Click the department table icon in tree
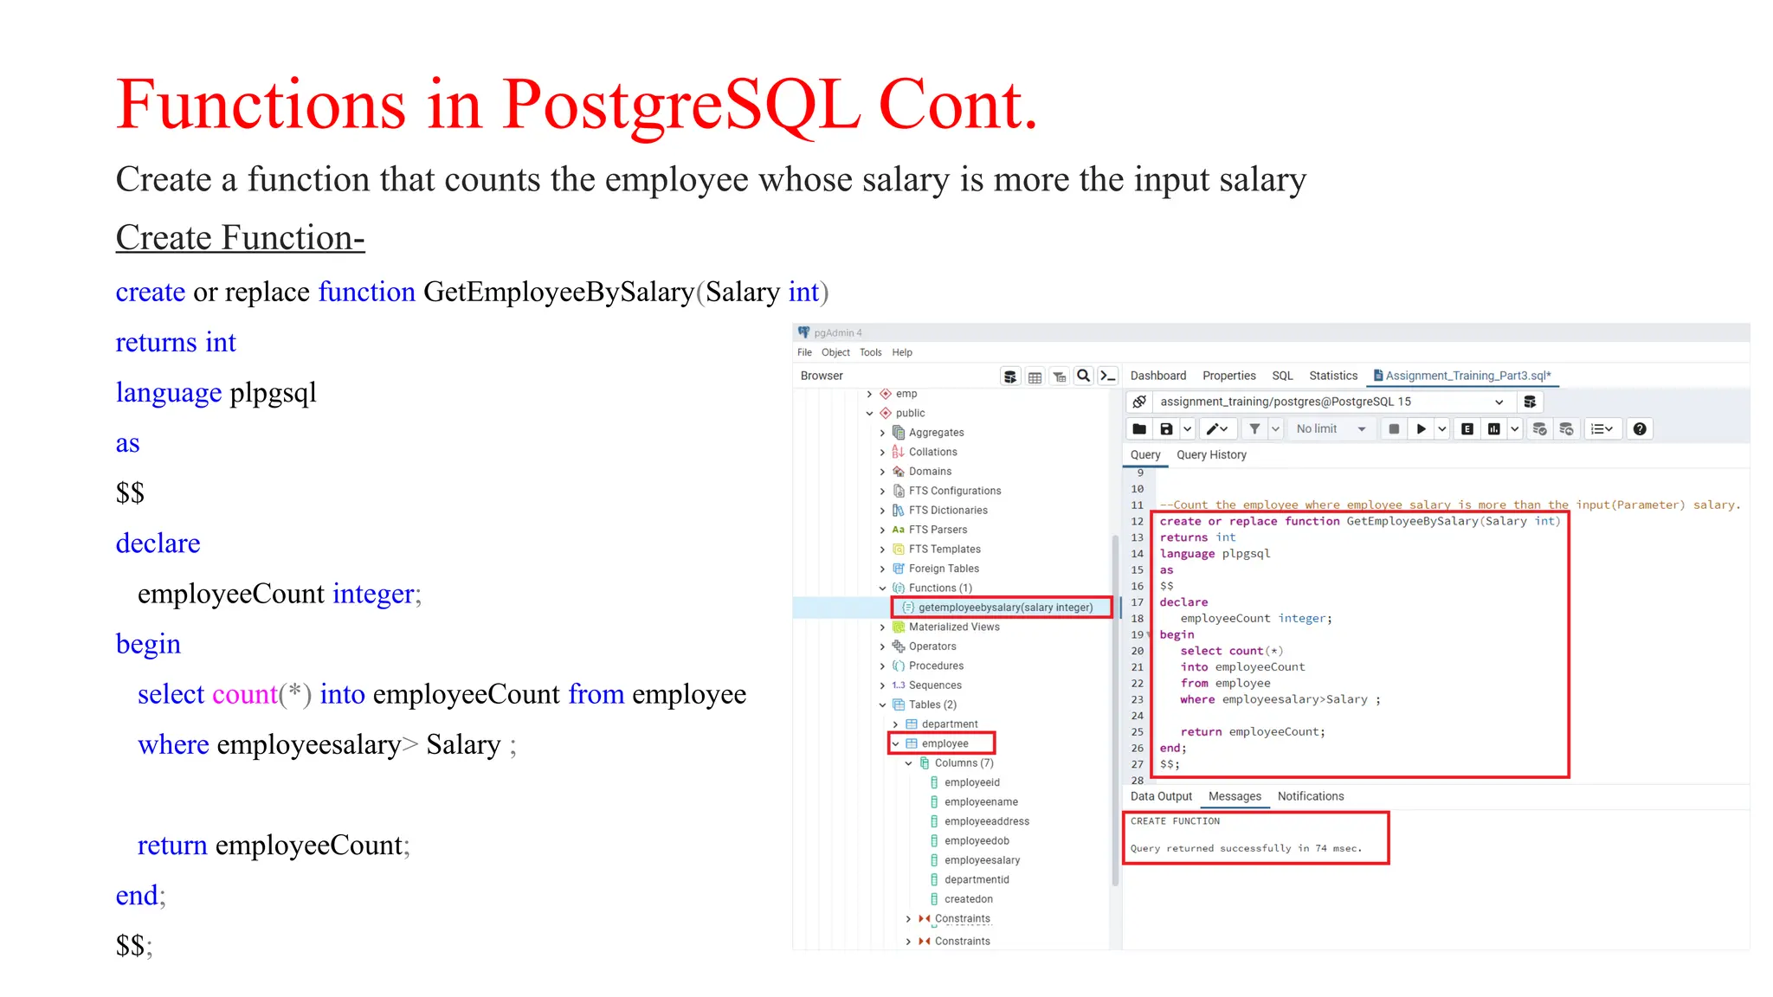The image size is (1773, 997). pyautogui.click(x=912, y=724)
